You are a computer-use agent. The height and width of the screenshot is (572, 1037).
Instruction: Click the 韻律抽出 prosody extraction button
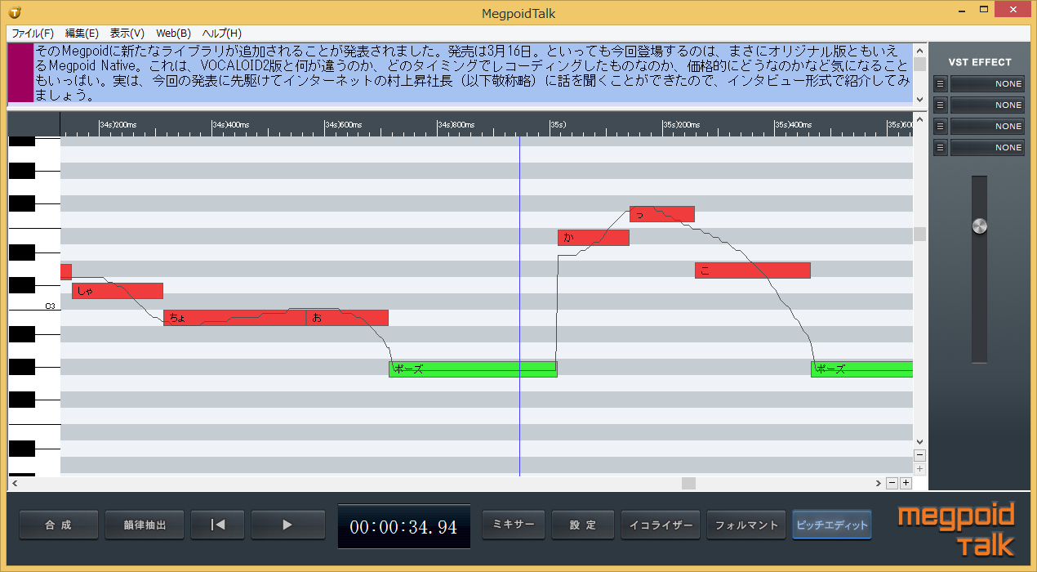click(x=145, y=525)
